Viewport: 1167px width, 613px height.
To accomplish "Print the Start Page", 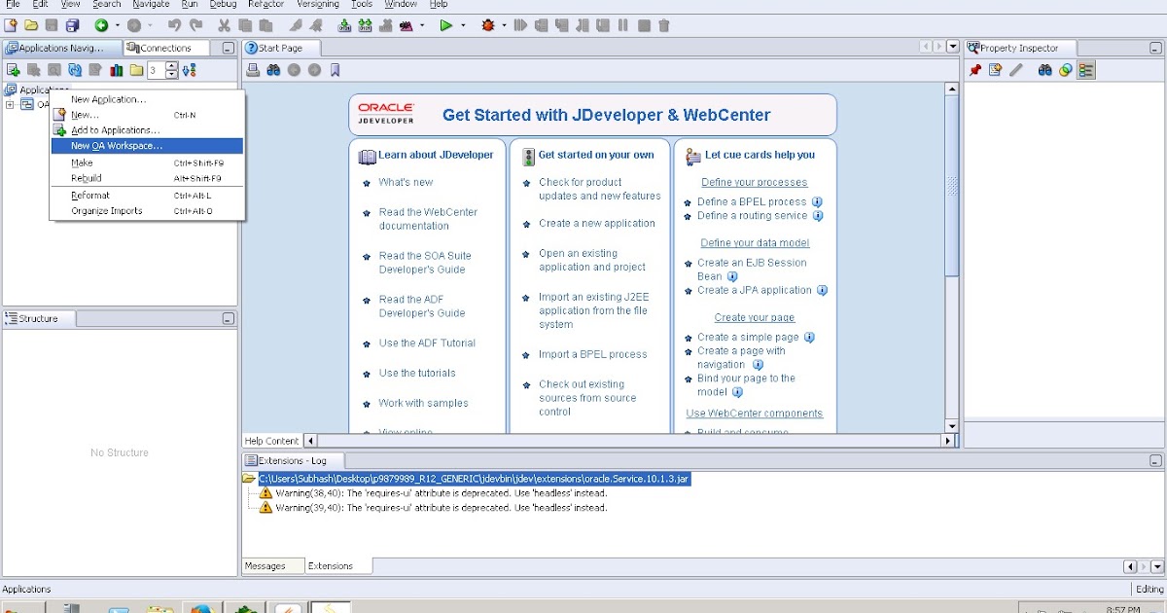I will click(x=250, y=69).
